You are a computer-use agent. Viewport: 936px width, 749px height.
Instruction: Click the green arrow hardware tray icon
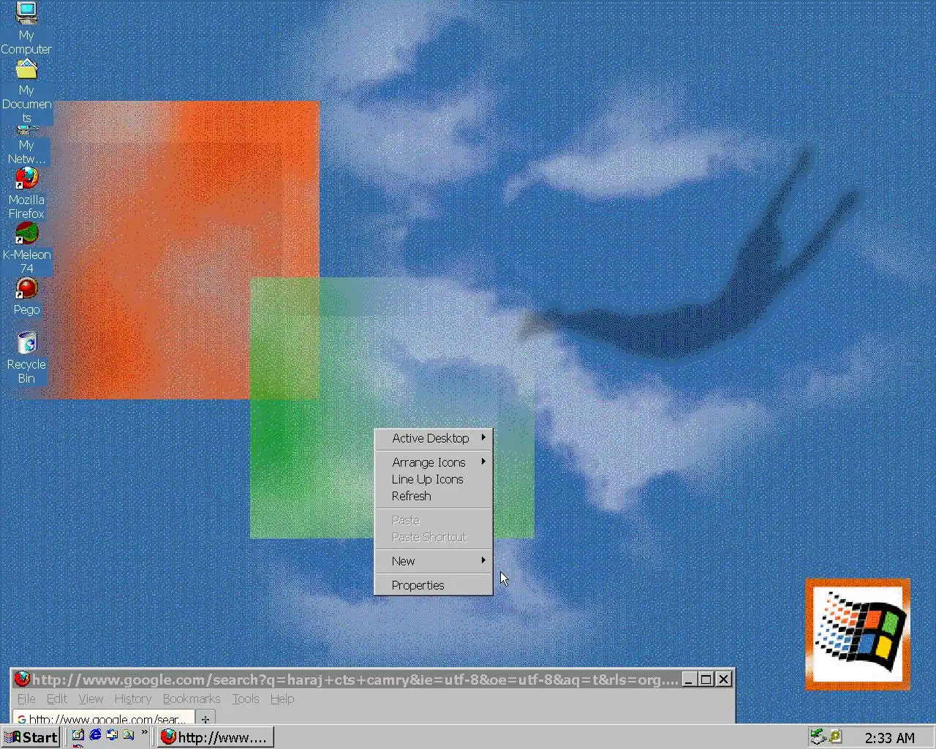(x=818, y=737)
